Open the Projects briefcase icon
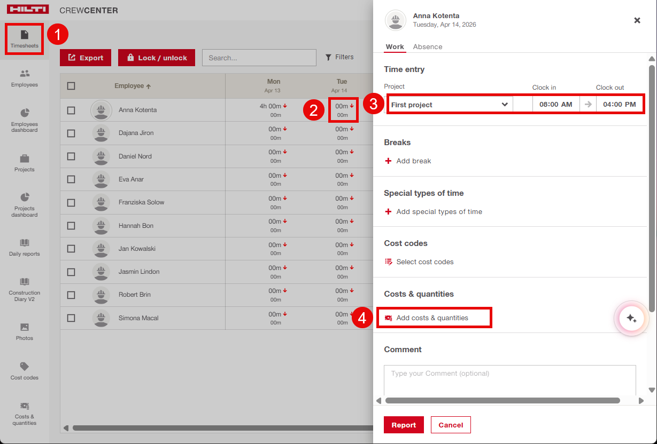The image size is (657, 444). (x=25, y=159)
